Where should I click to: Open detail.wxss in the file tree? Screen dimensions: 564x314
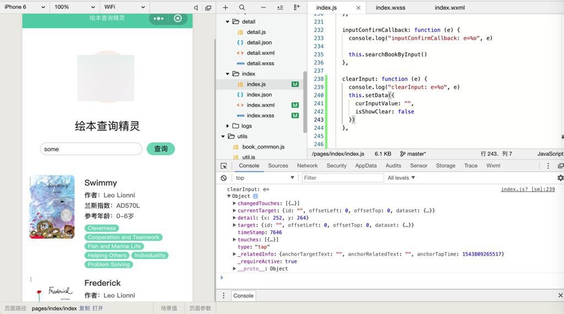pyautogui.click(x=261, y=63)
